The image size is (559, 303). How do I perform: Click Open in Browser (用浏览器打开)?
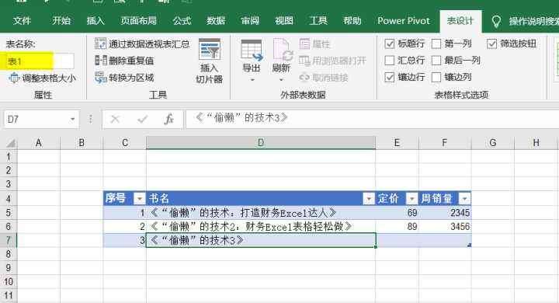click(x=332, y=61)
